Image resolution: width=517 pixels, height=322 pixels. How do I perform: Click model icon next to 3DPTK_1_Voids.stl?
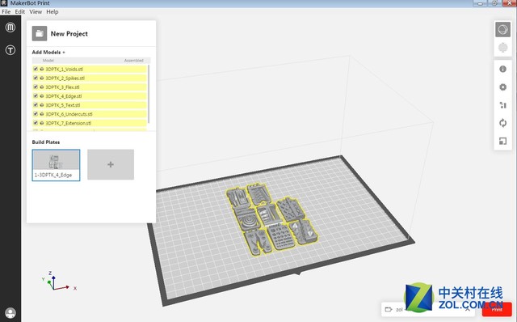coord(42,69)
